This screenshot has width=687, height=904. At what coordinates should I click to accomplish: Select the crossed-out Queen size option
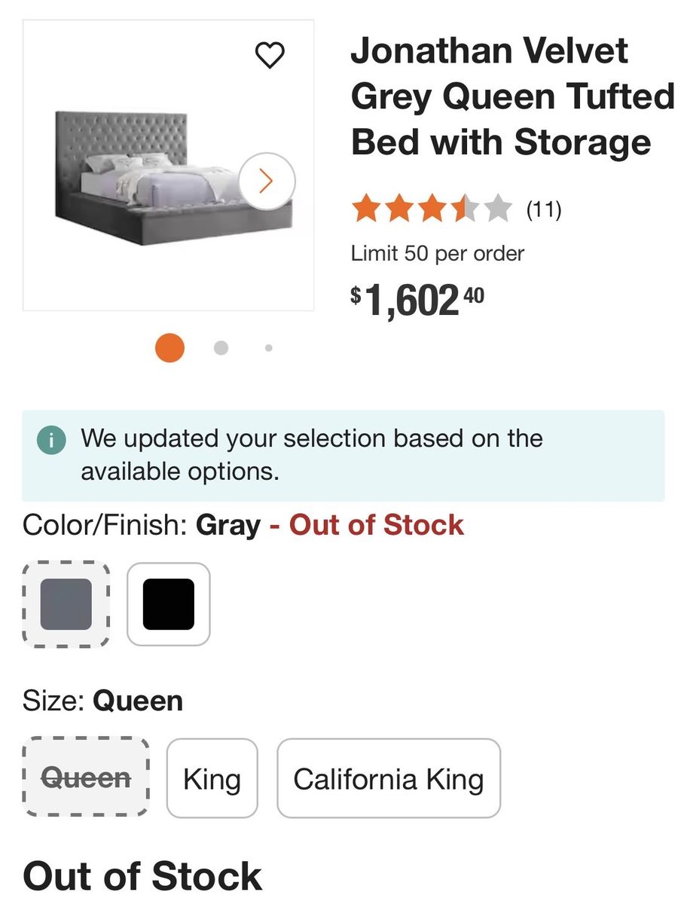[86, 777]
